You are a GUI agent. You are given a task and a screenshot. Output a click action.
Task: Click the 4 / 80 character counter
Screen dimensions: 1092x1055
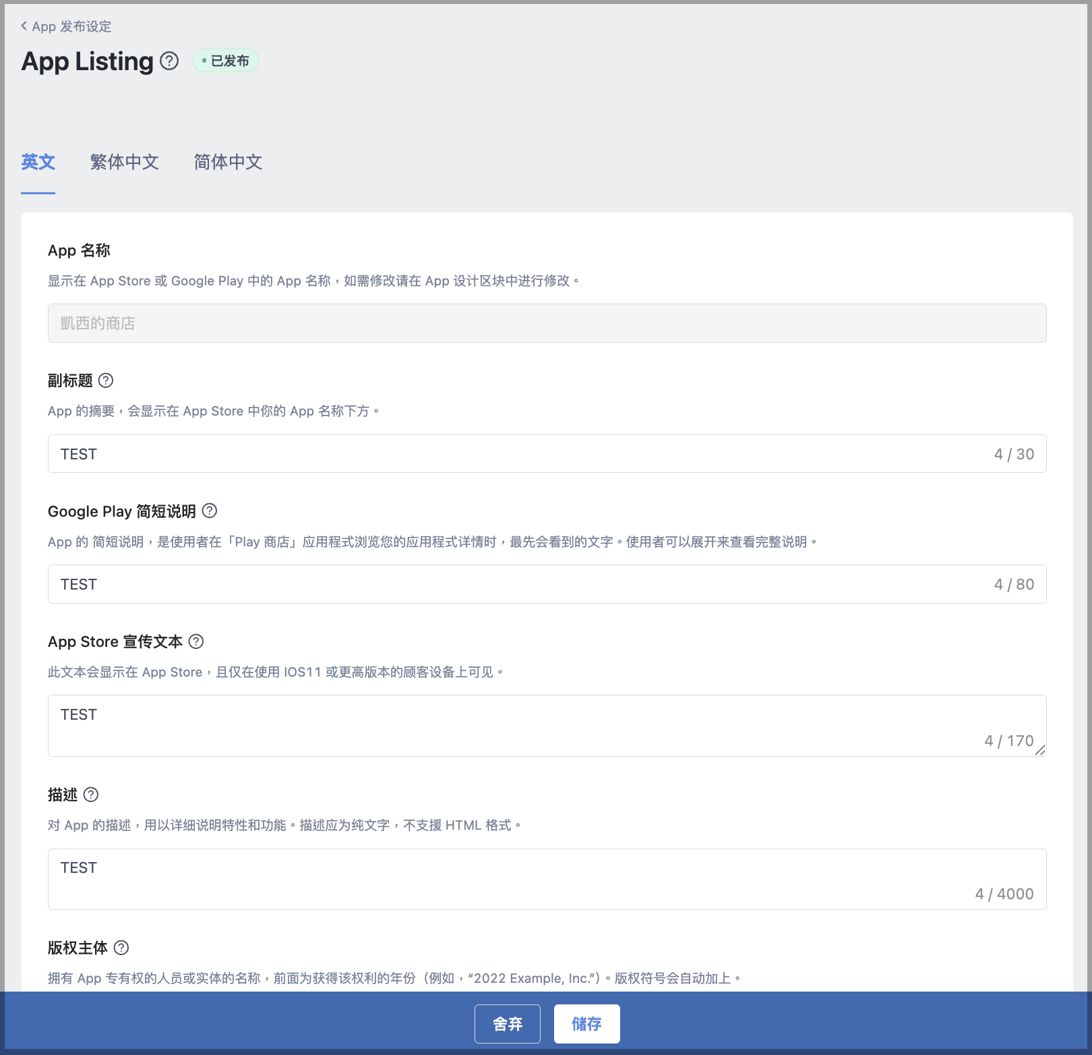1014,584
